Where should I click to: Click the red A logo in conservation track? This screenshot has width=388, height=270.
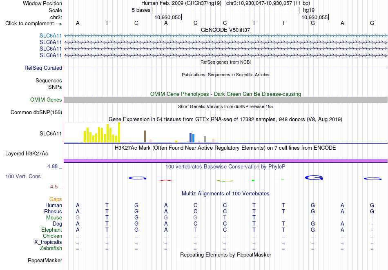pyautogui.click(x=166, y=180)
